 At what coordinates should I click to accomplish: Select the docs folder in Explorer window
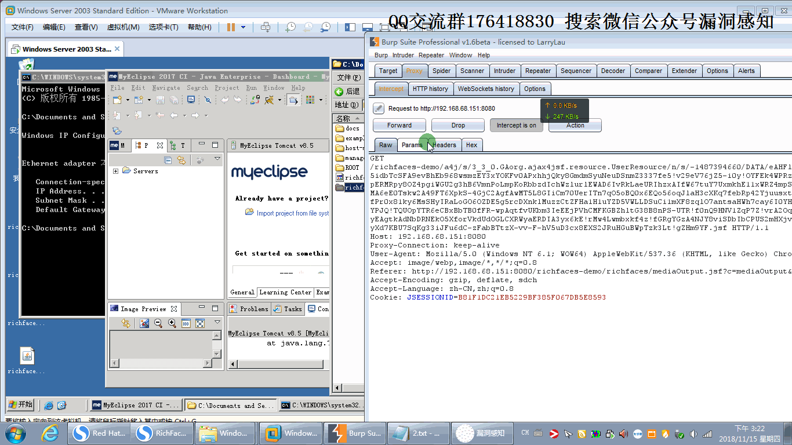pyautogui.click(x=348, y=129)
